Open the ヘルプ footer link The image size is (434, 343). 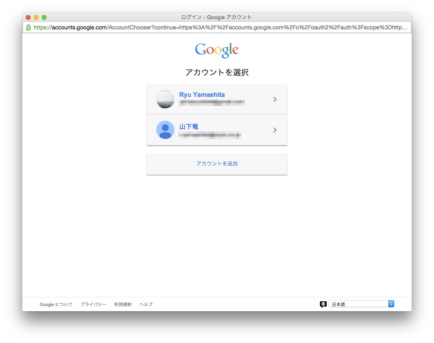[x=146, y=304]
